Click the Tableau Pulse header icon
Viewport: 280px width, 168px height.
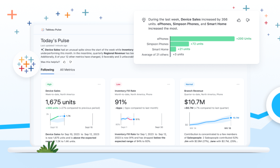[42, 30]
